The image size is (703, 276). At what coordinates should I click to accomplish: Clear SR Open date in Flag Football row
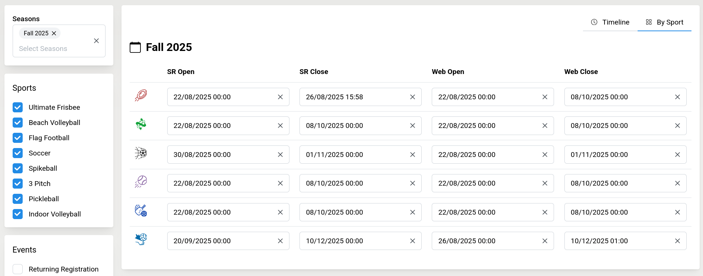(280, 126)
